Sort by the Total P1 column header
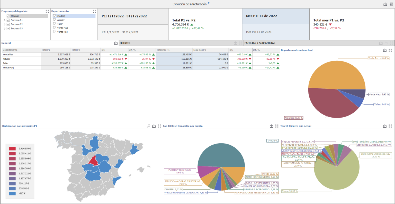Image resolution: width=395 pixels, height=204 pixels. [x=56, y=50]
